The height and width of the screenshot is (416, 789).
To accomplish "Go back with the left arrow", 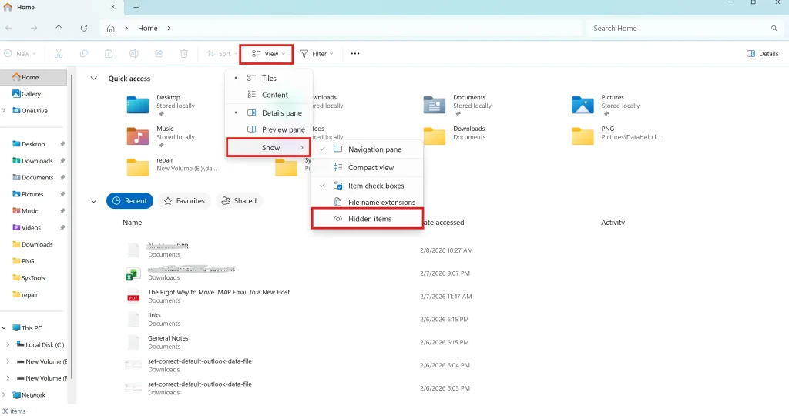I will [8, 29].
